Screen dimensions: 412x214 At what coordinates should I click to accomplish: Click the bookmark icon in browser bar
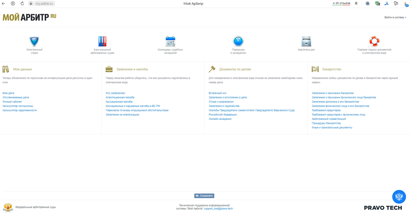tap(356, 3)
